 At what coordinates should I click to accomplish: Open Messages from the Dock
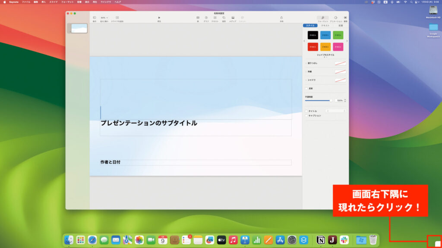(x=104, y=240)
